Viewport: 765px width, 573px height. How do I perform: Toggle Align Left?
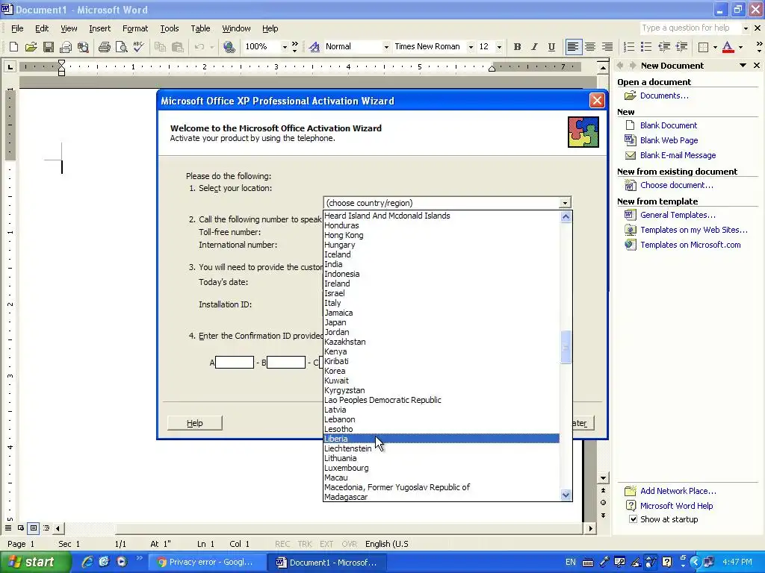tap(573, 47)
